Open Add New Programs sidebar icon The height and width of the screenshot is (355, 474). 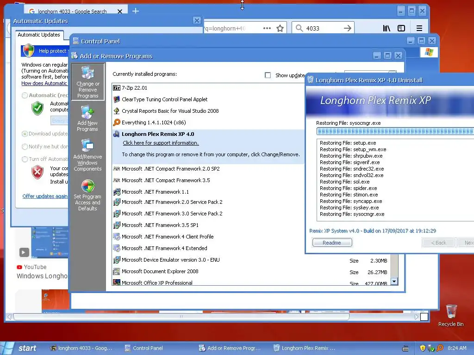(87, 118)
